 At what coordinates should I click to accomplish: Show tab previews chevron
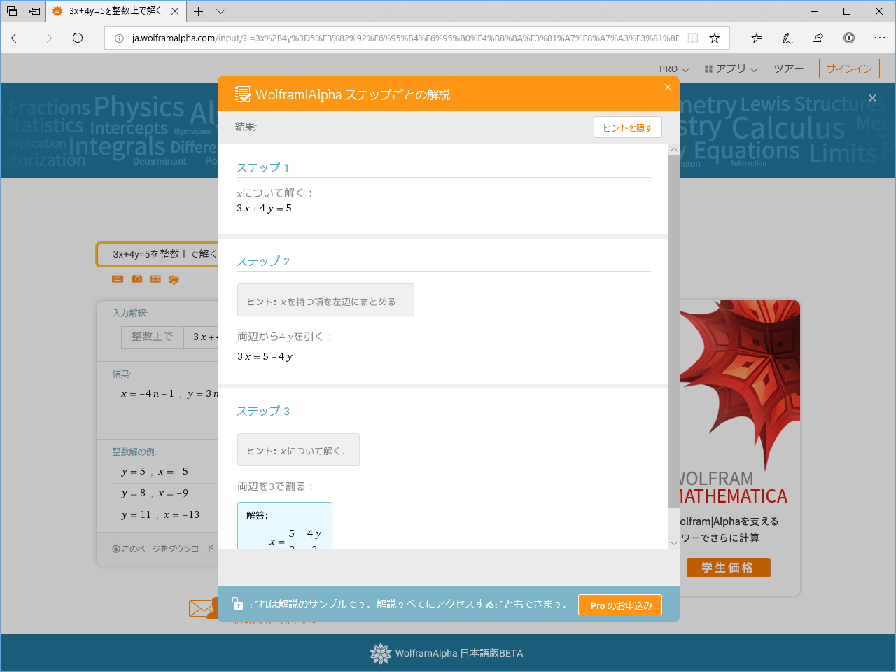click(x=221, y=11)
